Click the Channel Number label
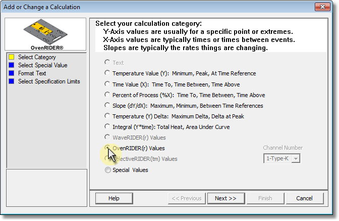The height and width of the screenshot is (221, 339). tap(283, 148)
